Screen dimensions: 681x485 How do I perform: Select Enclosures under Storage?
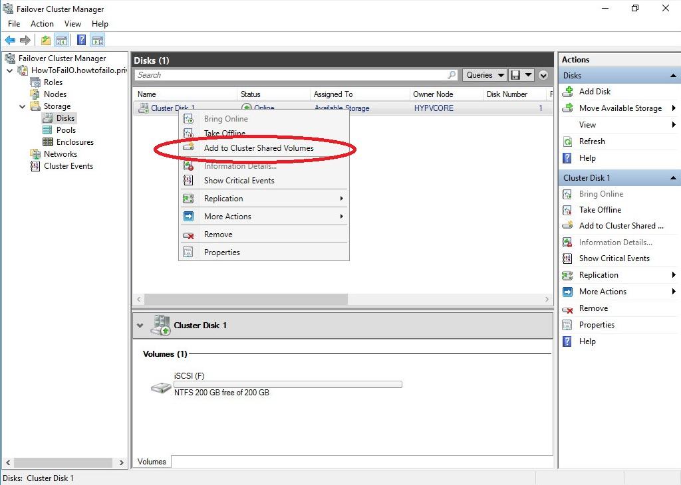pos(74,142)
